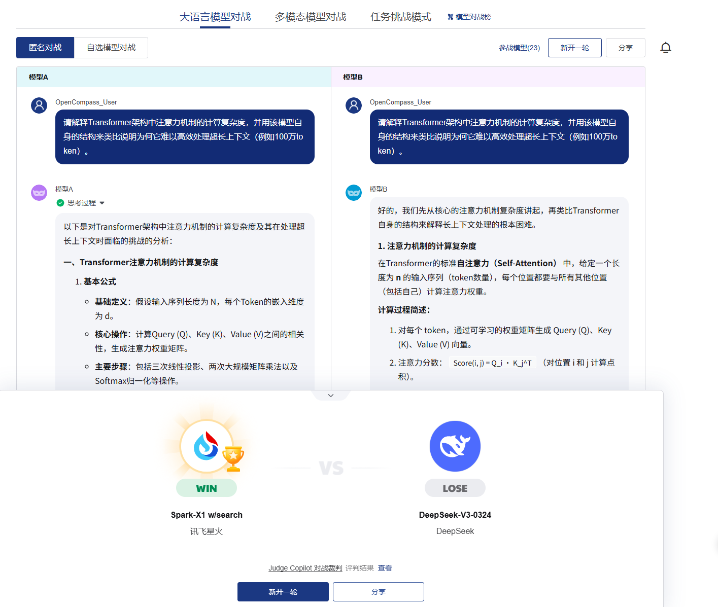Open the notification bell icon
Screen dimensions: 718x607
[x=666, y=48]
